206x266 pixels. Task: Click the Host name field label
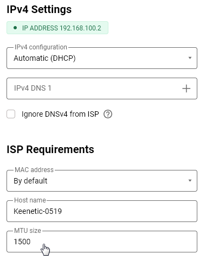30,200
